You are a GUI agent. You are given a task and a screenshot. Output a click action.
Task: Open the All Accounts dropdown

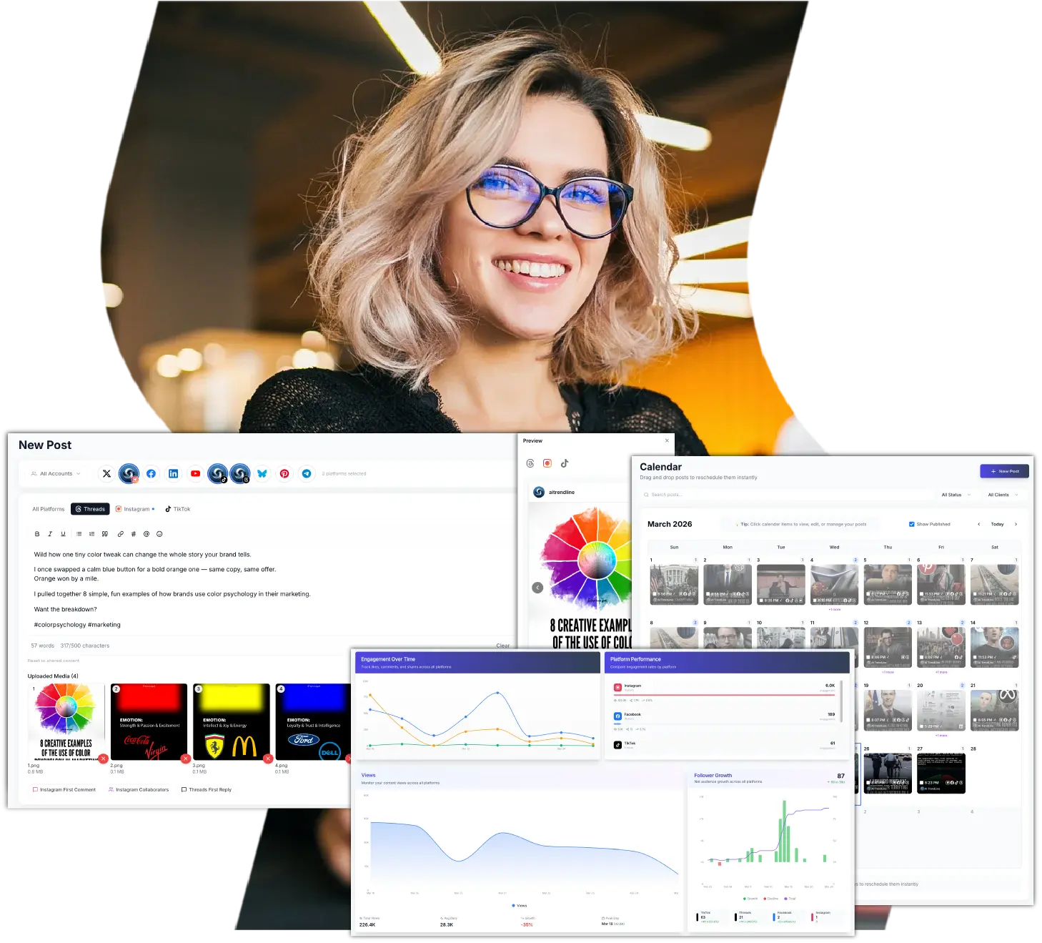[x=56, y=473]
